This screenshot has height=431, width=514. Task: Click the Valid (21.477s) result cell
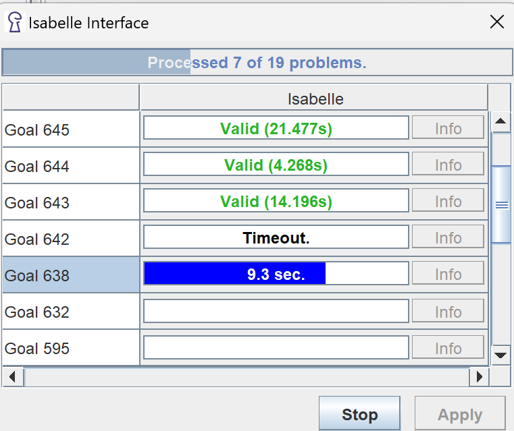[276, 127]
